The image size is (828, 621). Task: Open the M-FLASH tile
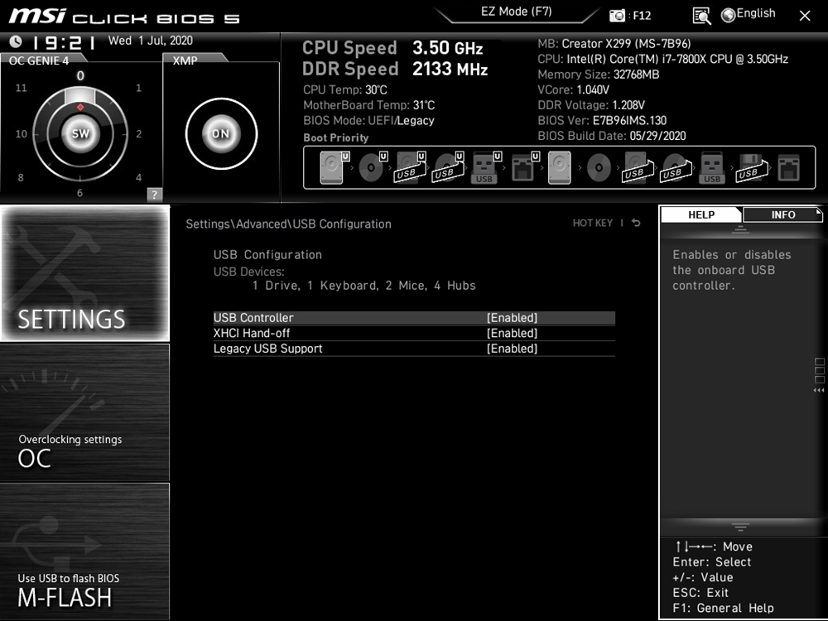tap(85, 551)
